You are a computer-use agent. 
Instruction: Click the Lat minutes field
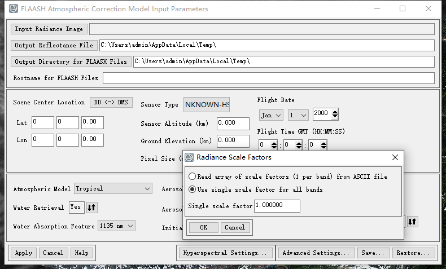[x=68, y=123]
